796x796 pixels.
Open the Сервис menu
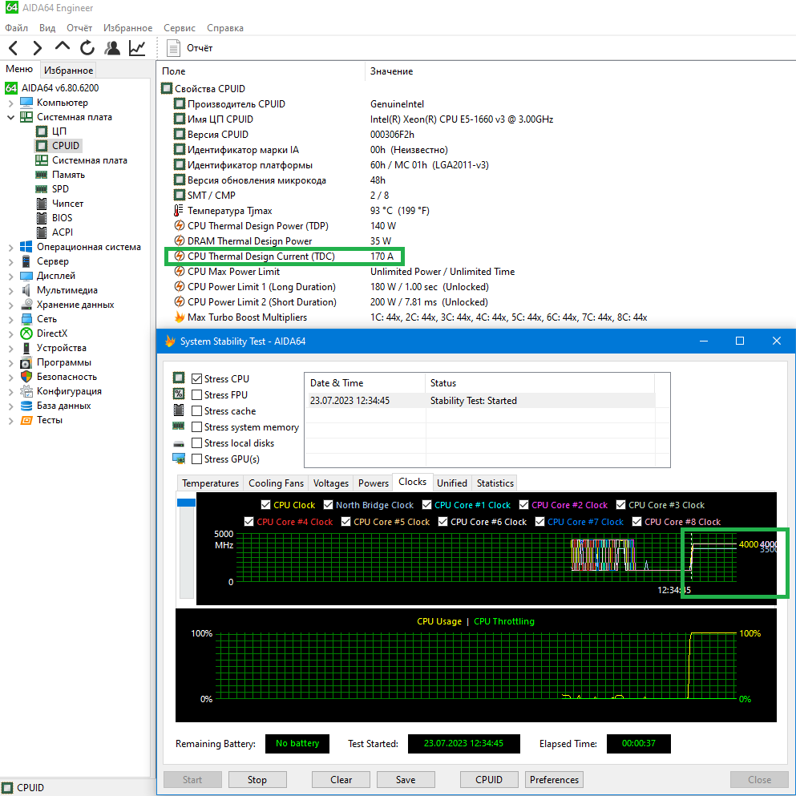pyautogui.click(x=180, y=28)
